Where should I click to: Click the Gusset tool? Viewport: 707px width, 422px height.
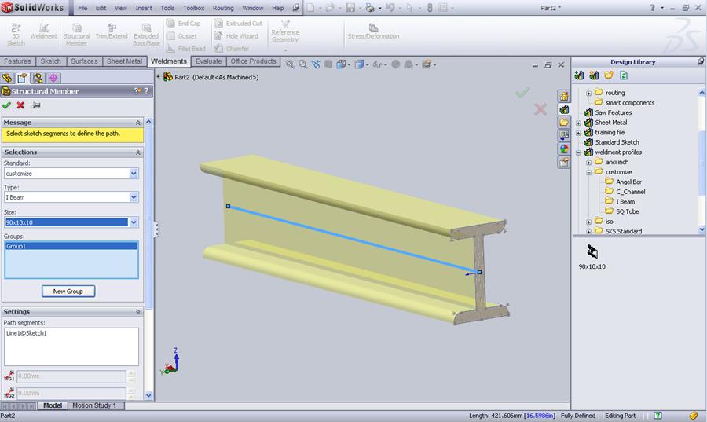pos(181,35)
